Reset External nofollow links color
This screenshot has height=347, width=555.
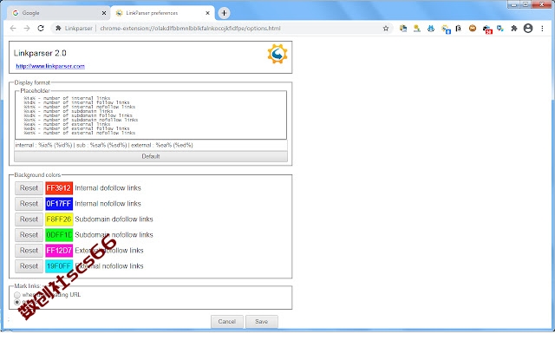pyautogui.click(x=29, y=266)
